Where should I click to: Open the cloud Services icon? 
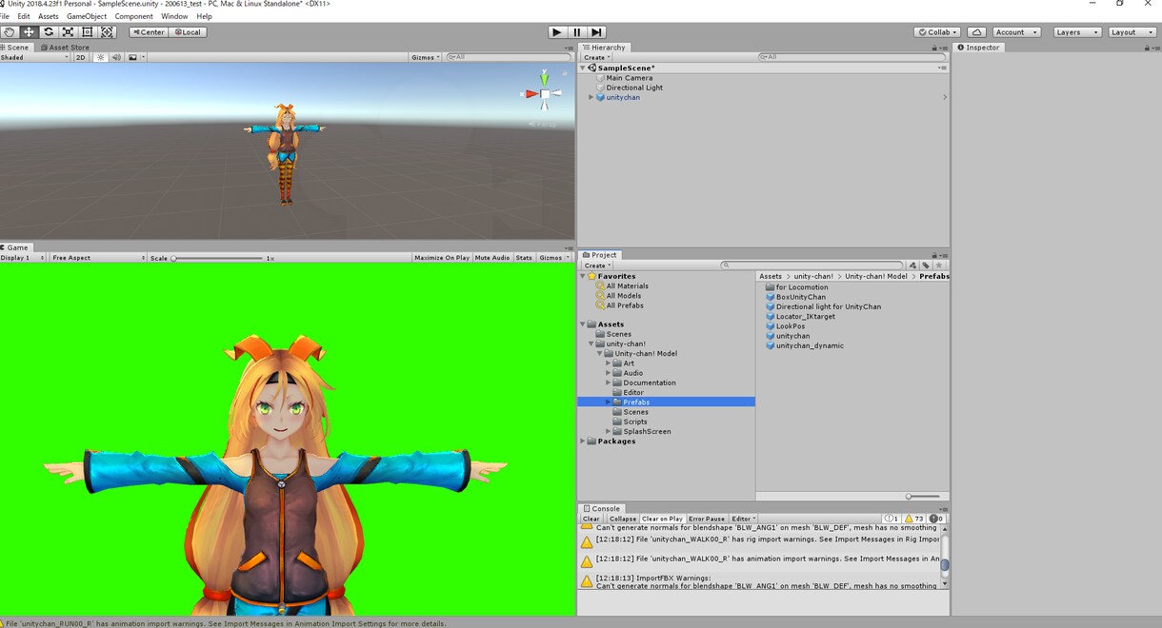click(976, 32)
